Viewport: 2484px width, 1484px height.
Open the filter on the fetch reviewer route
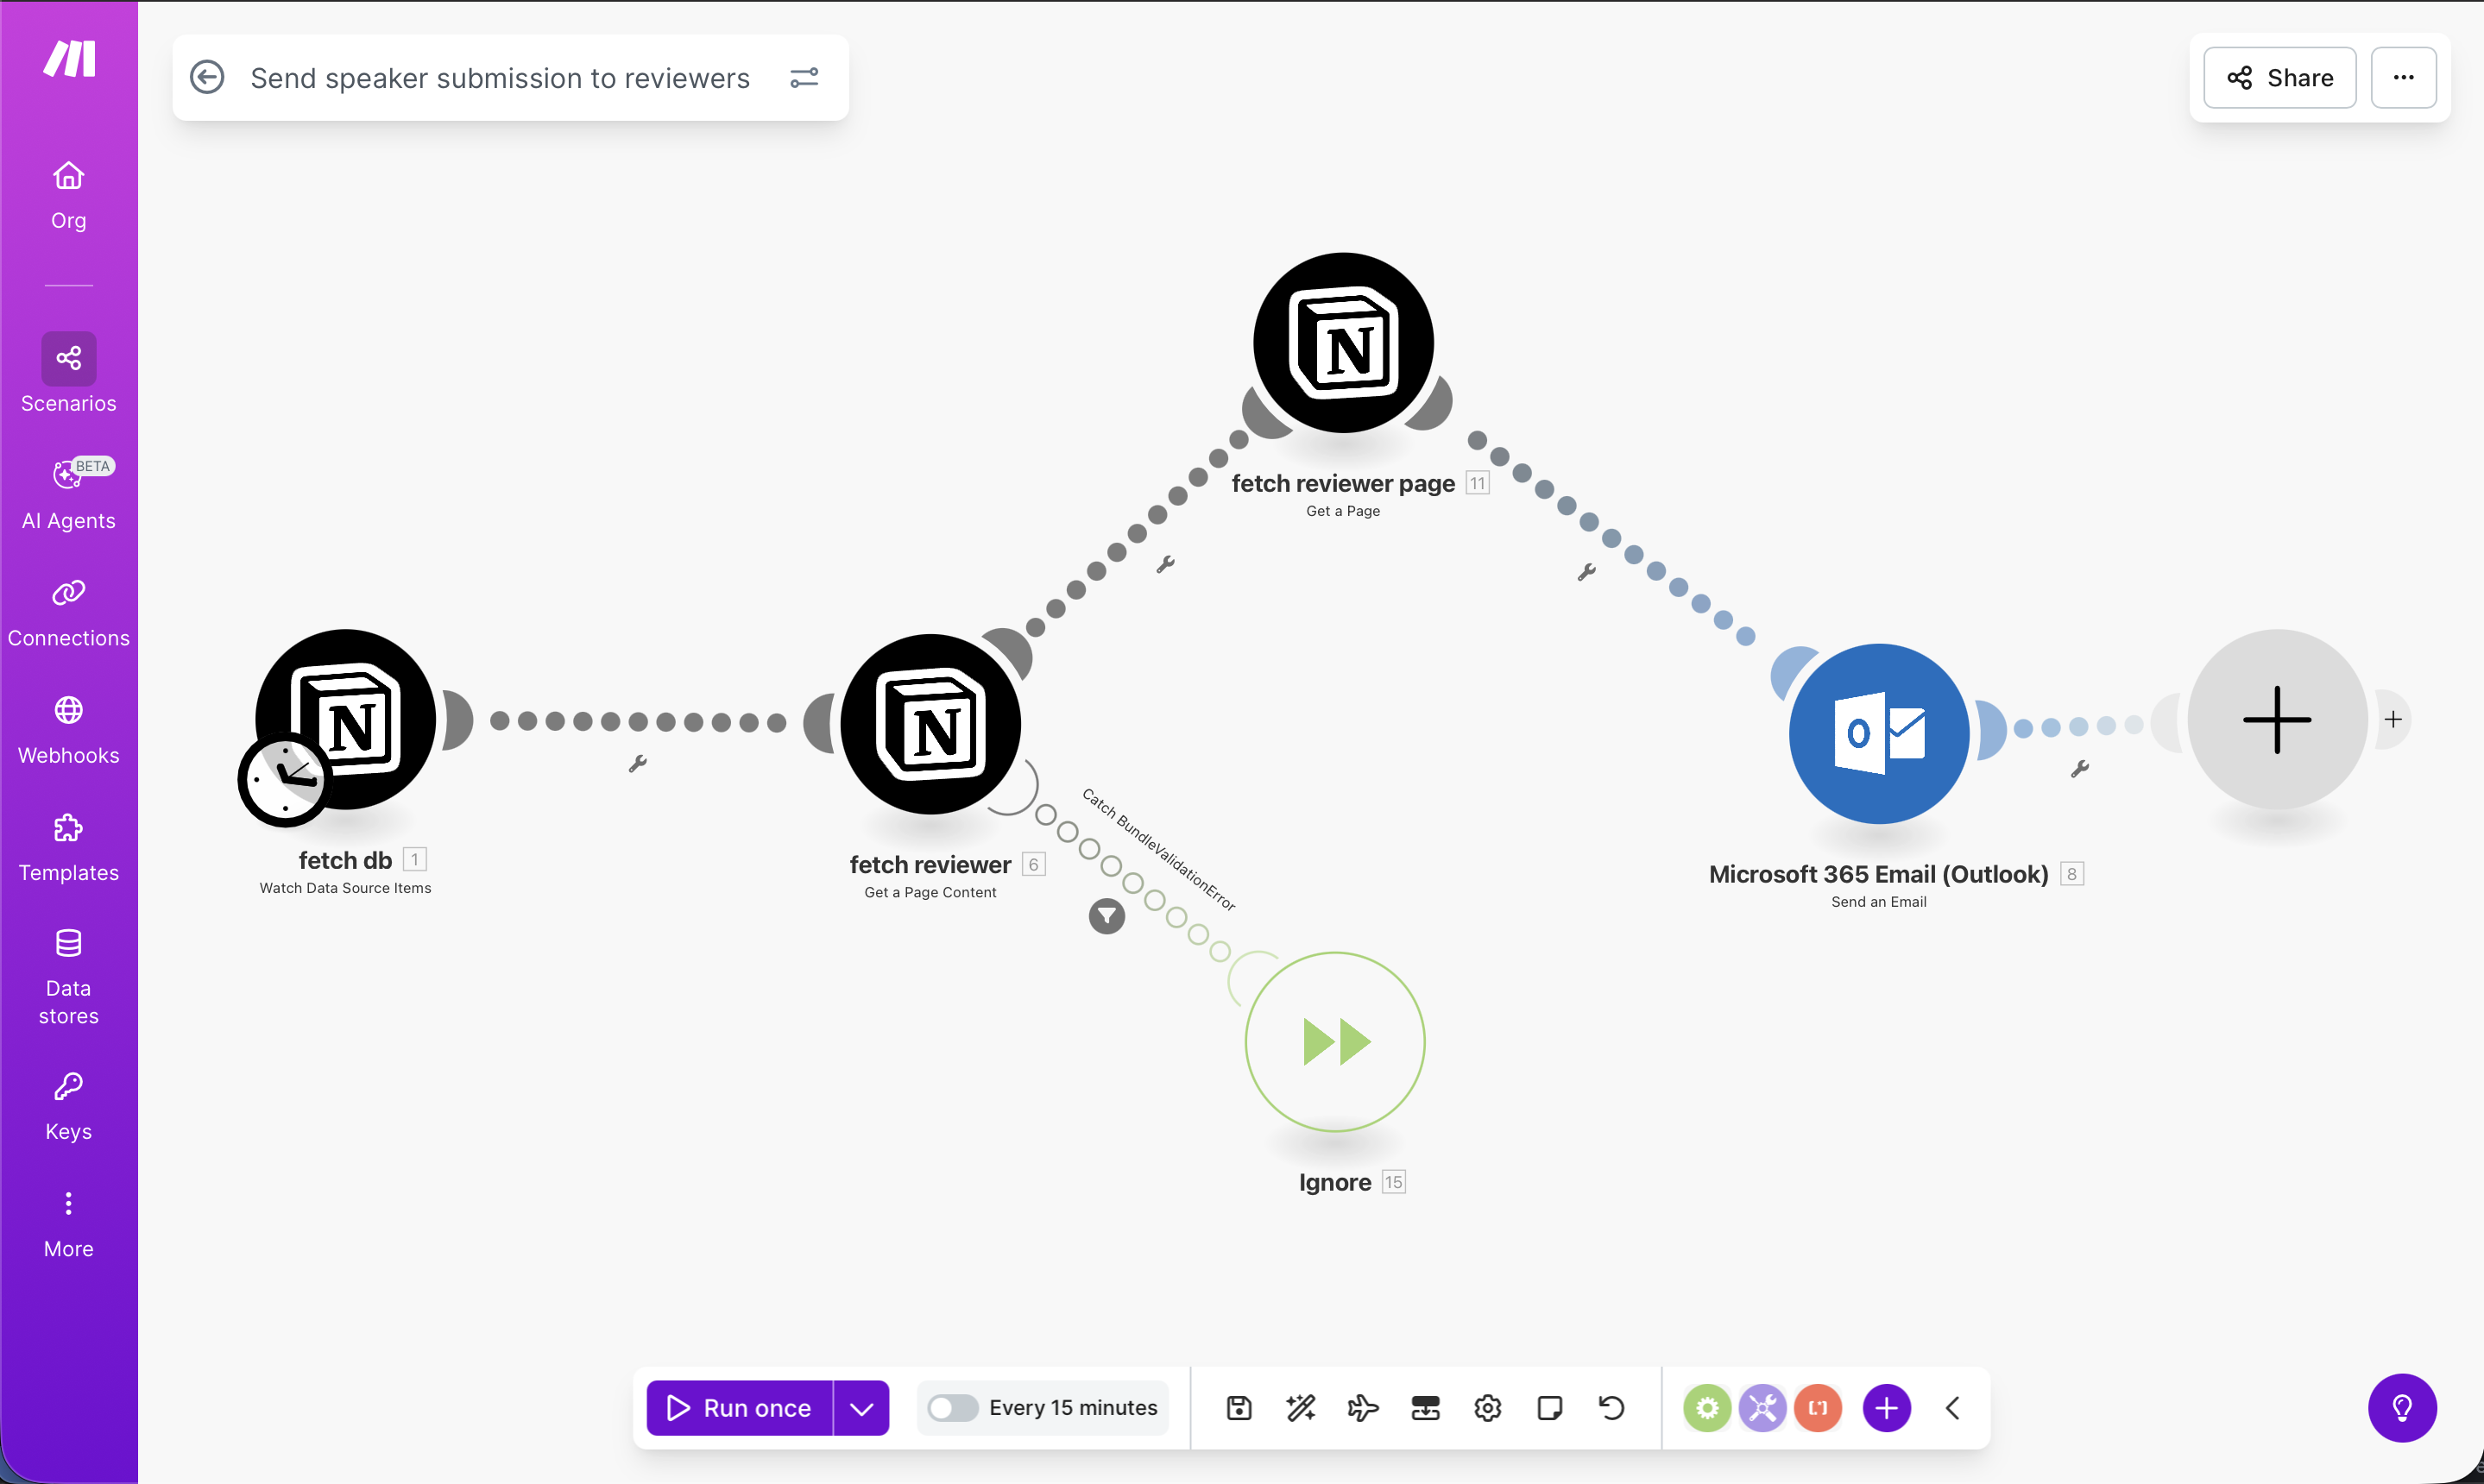point(1106,916)
